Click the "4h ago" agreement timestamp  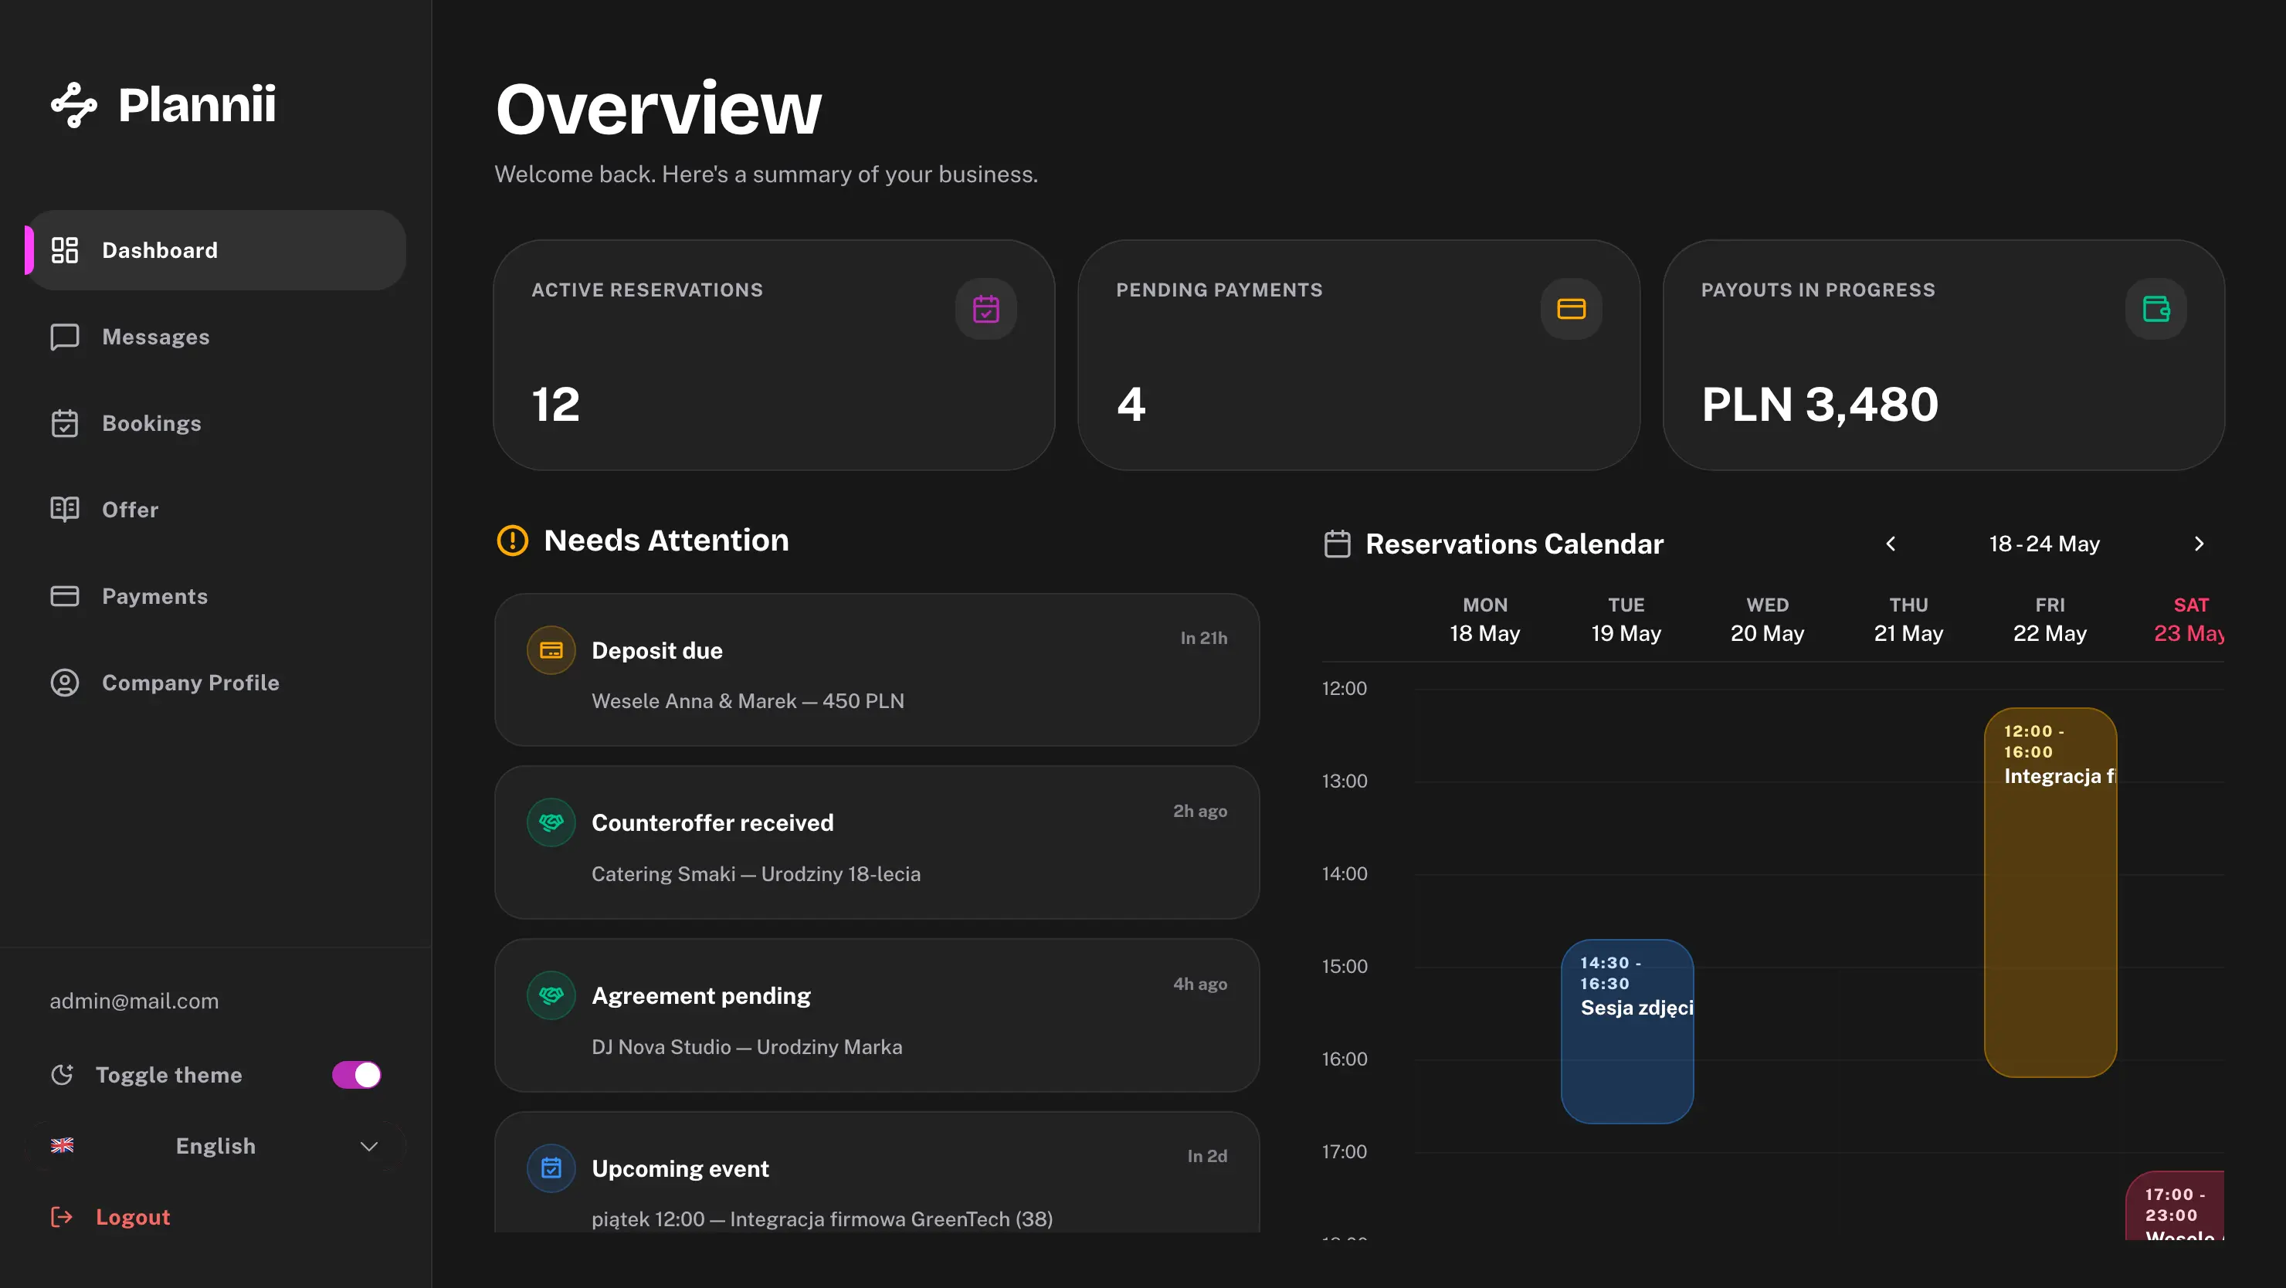pos(1201,984)
